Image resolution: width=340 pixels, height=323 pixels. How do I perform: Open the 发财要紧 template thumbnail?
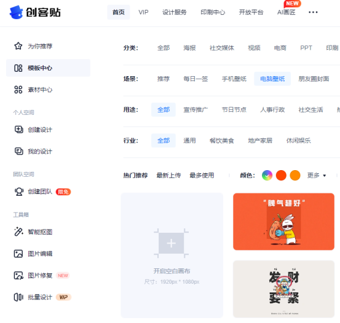click(x=283, y=289)
